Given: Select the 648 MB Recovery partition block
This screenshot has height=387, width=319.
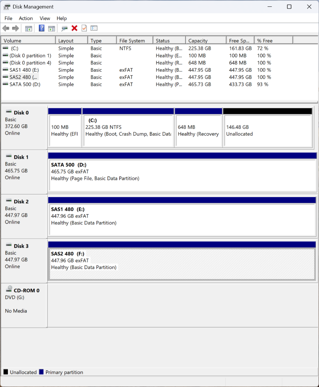Looking at the screenshot, I should pyautogui.click(x=198, y=128).
